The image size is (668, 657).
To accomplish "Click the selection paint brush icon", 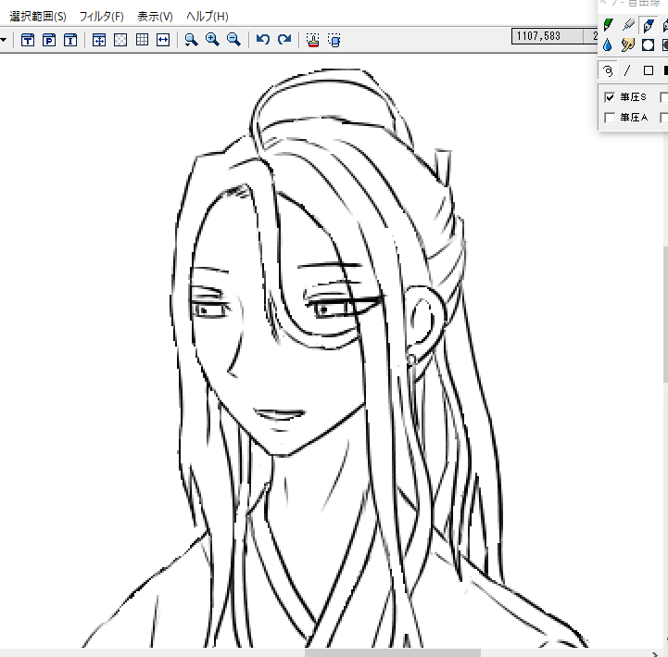I will (x=313, y=40).
